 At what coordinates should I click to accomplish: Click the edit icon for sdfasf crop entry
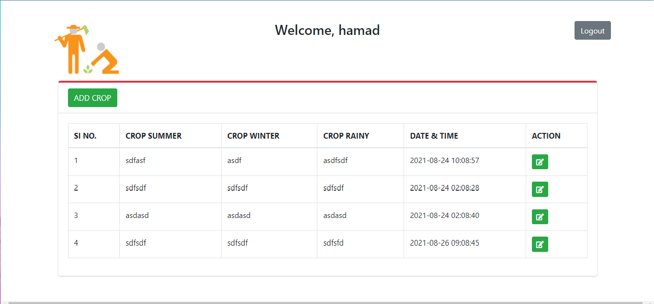[x=540, y=162]
